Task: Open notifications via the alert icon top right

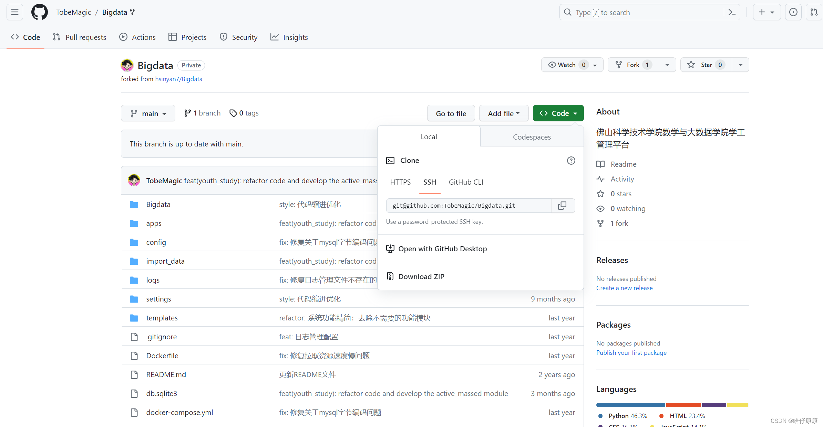Action: tap(793, 12)
